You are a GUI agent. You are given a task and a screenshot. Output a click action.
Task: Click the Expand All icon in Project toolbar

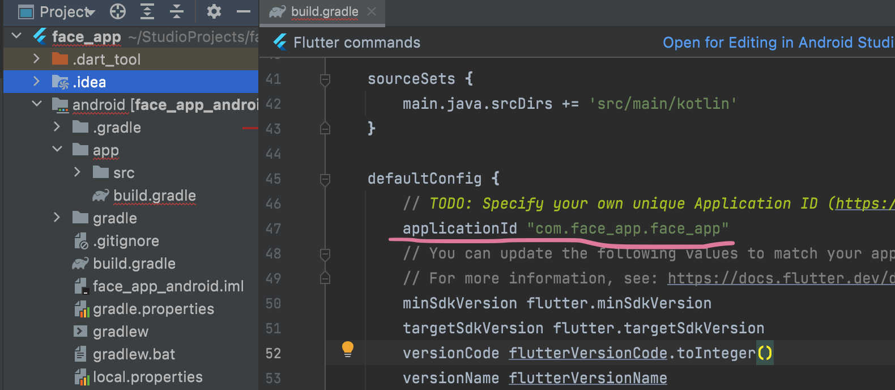click(147, 11)
